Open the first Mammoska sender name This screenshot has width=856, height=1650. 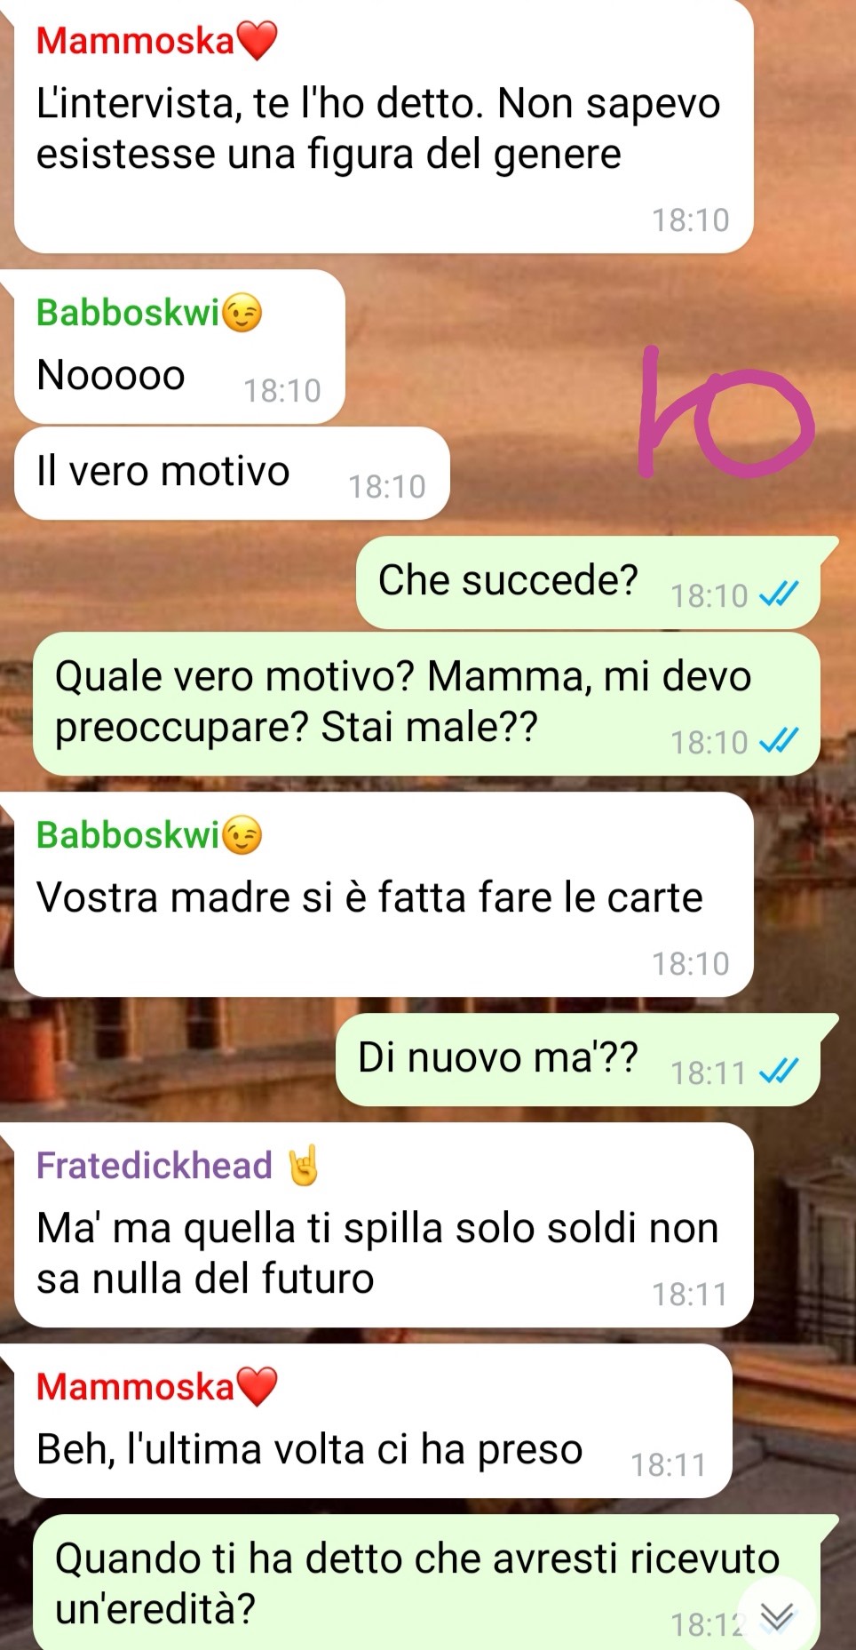[135, 41]
